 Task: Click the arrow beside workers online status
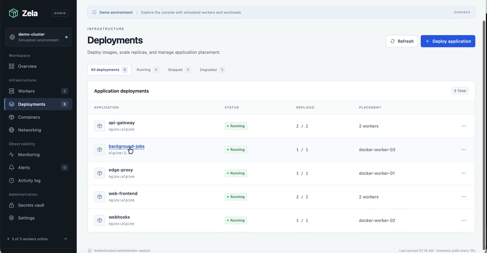click(65, 239)
